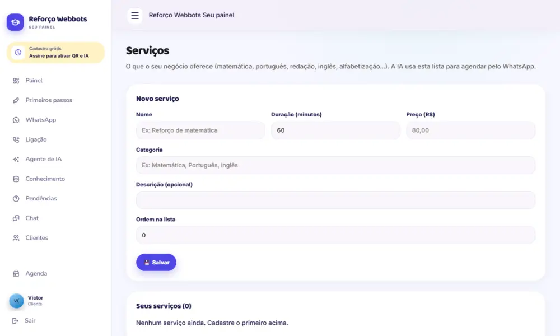Click the floppy disk icon on the Salvar button
The height and width of the screenshot is (336, 560).
pos(146,263)
